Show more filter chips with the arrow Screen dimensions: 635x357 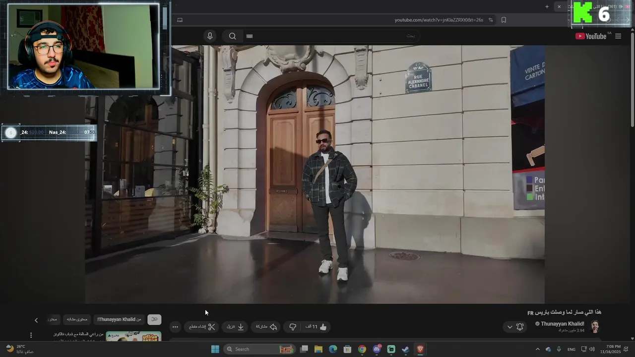(36, 320)
